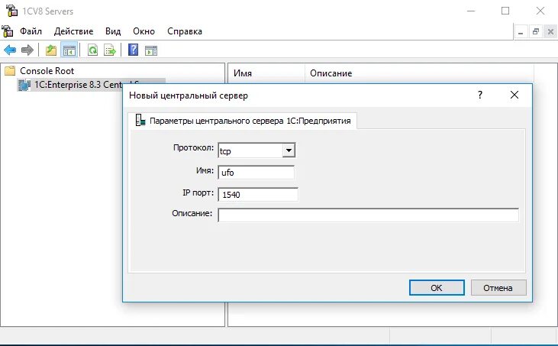558x346 pixels.
Task: Open the Вид menu
Action: 113,31
